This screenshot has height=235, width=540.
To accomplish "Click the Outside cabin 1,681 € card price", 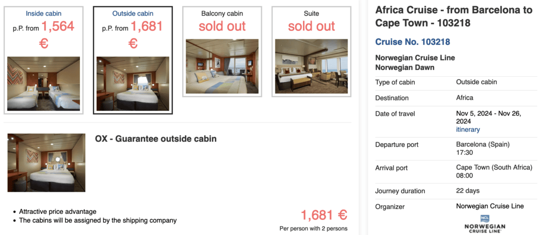I will [146, 27].
